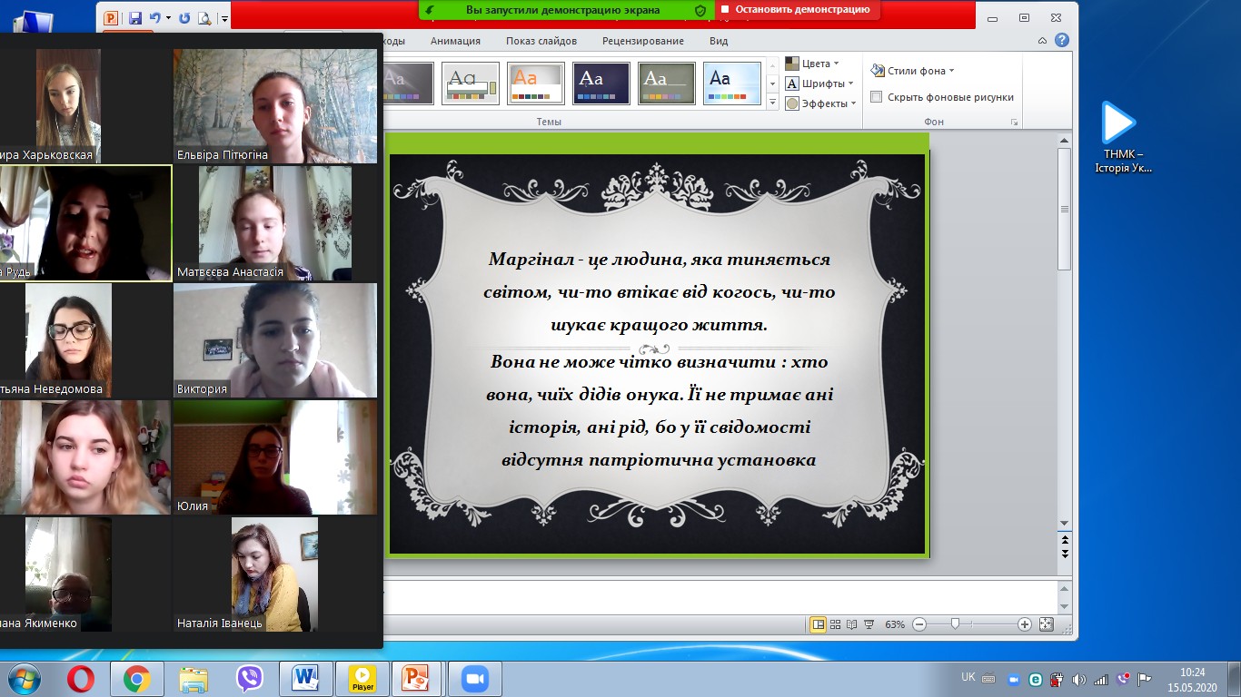Viewport: 1241px width, 697px height.
Task: Expand the themes gallery More arrow
Action: 773,103
